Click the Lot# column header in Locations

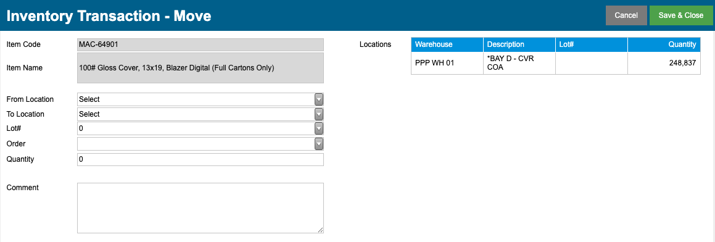coord(592,44)
